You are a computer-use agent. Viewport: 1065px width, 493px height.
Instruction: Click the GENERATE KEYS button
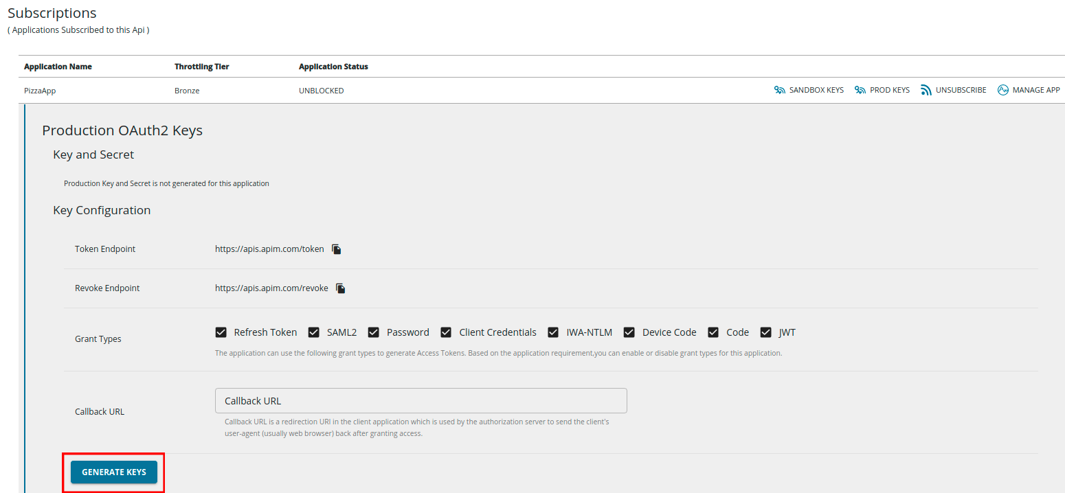click(113, 472)
